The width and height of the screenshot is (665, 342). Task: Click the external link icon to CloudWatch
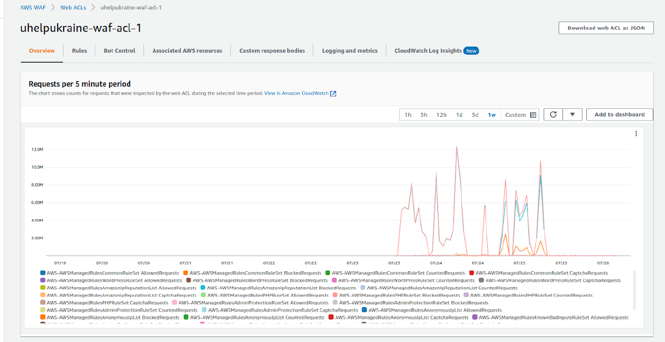[x=332, y=93]
